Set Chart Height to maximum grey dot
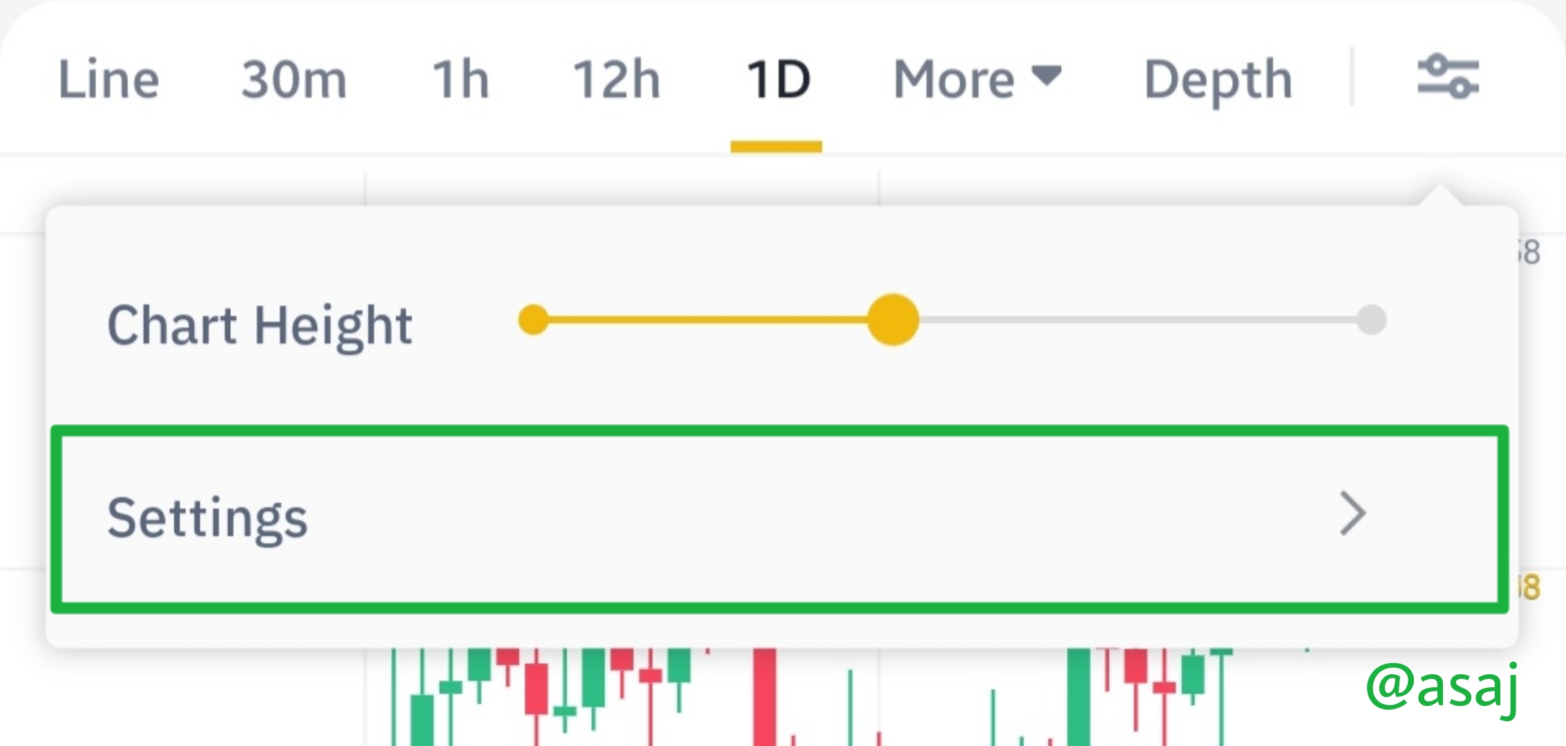The width and height of the screenshot is (1566, 746). (x=1371, y=320)
